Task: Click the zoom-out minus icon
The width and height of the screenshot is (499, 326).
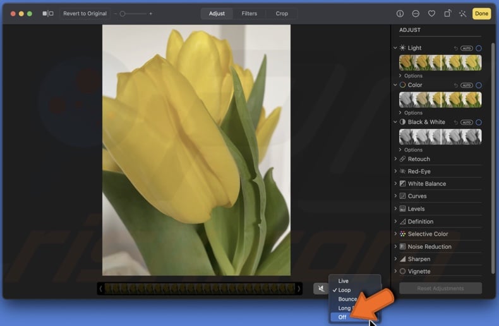Action: [115, 14]
